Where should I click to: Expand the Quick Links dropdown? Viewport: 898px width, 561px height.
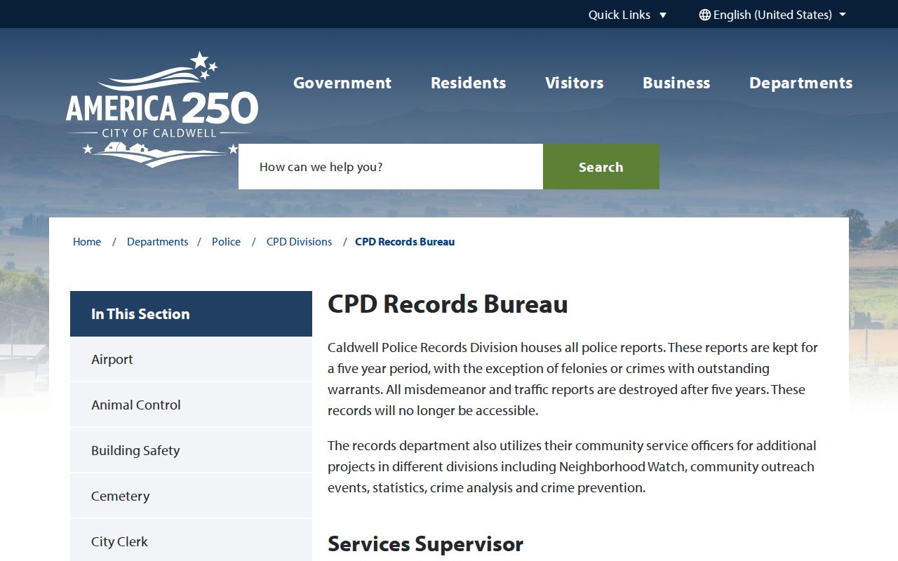pyautogui.click(x=627, y=15)
